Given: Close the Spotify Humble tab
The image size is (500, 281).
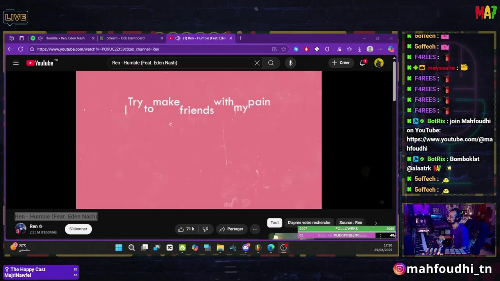Looking at the screenshot, I should pos(93,38).
